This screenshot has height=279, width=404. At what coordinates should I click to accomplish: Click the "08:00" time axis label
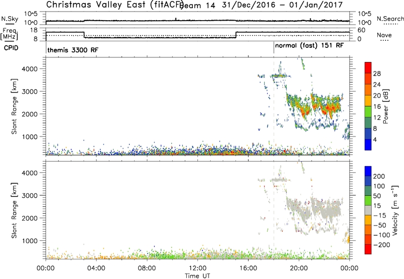147,268
